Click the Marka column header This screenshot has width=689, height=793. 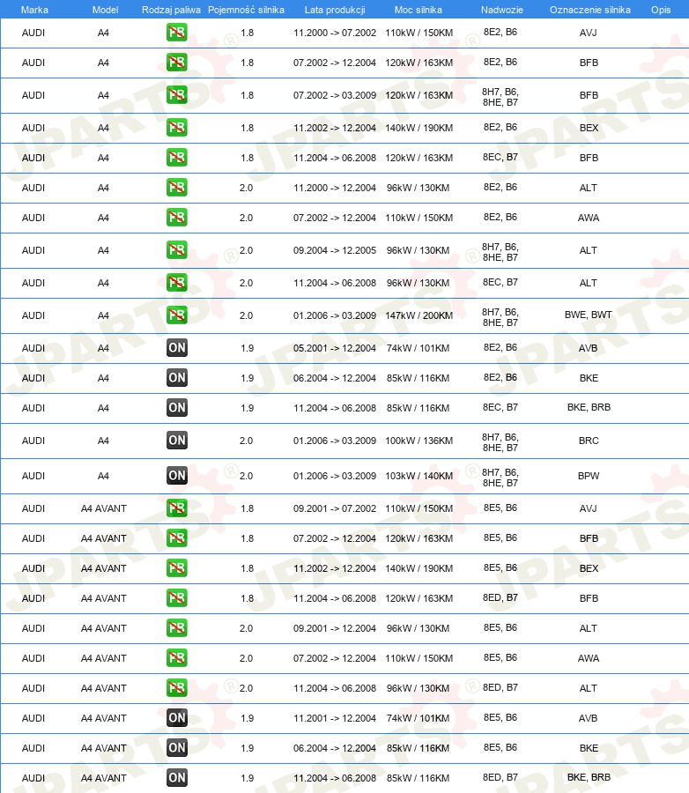click(34, 10)
